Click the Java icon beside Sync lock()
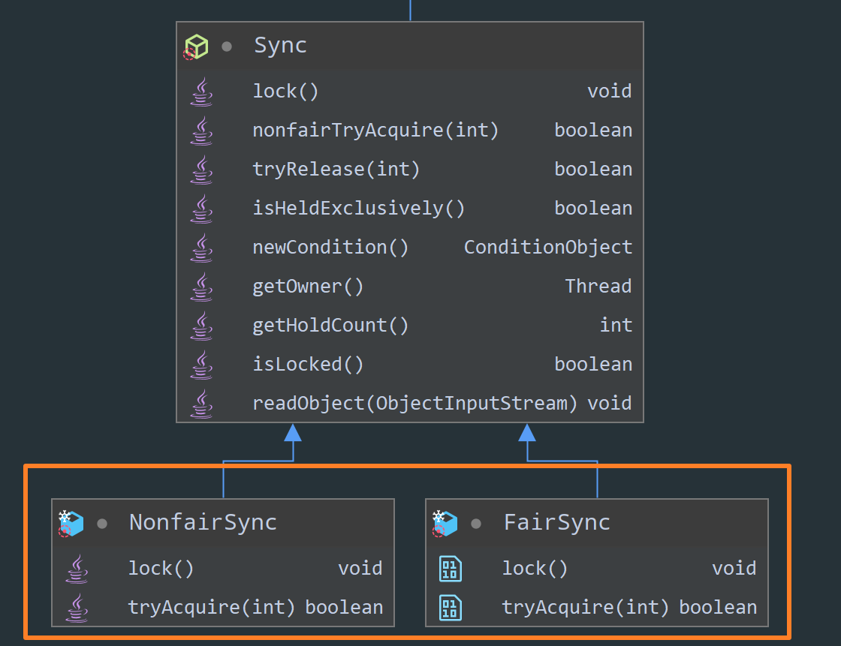Image resolution: width=841 pixels, height=646 pixels. [x=202, y=92]
